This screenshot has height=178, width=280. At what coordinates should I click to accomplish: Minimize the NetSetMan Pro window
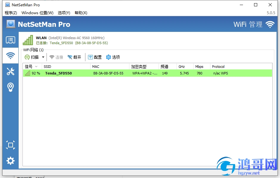[x=241, y=5]
